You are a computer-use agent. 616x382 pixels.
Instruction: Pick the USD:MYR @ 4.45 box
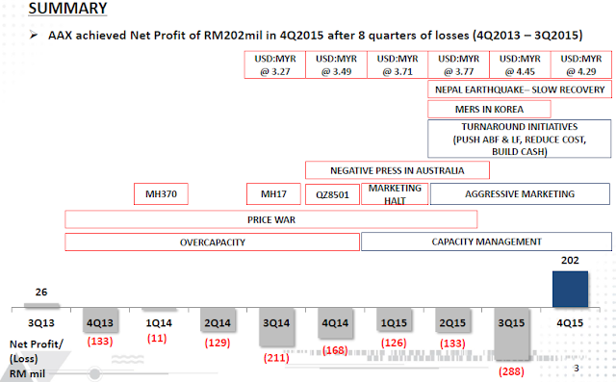520,64
